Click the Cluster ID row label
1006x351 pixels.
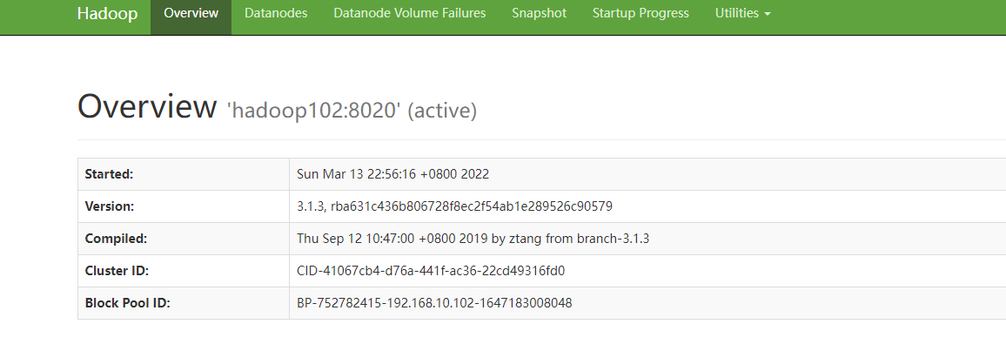[x=117, y=271]
